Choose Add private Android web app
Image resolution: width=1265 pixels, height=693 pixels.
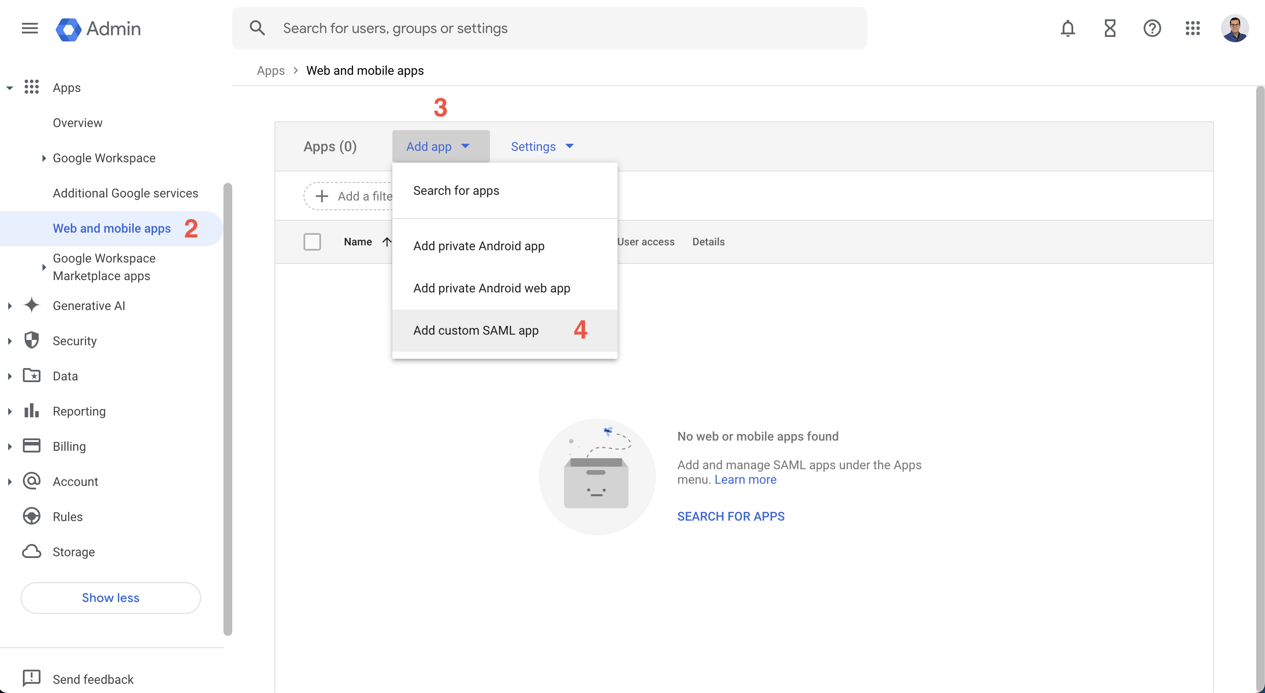[492, 288]
